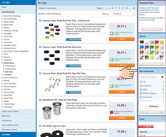This screenshot has width=166, height=137.
Task: Open the Saddles category
Action: [7, 89]
